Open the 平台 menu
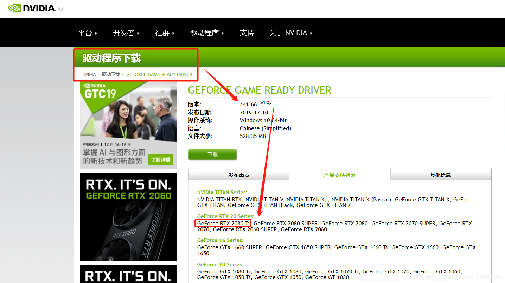 click(x=88, y=33)
